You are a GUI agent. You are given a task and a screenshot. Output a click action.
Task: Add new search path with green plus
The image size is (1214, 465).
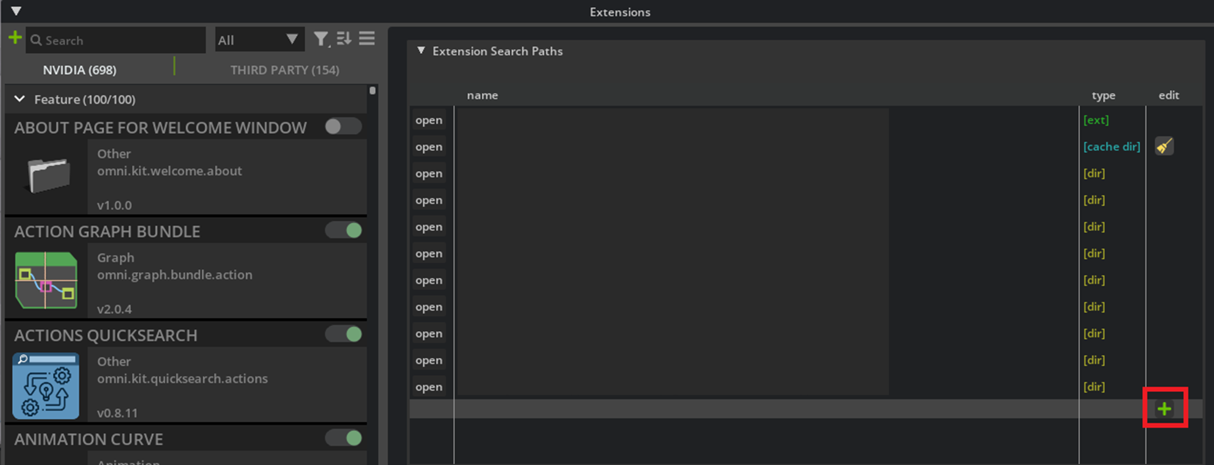pyautogui.click(x=1164, y=409)
